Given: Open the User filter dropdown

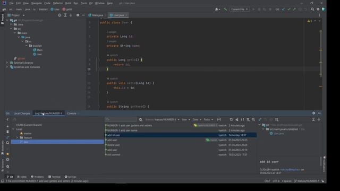Looking at the screenshot, I should [x=186, y=119].
